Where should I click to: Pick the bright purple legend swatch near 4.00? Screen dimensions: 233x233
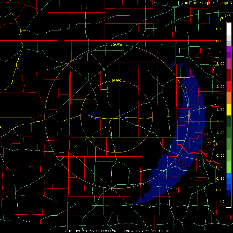click(229, 49)
